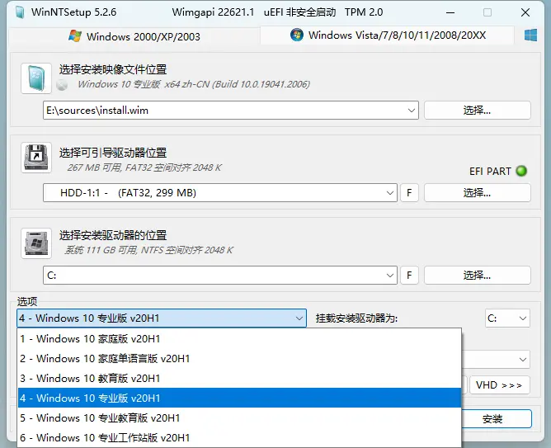Click the EFI PART label

pyautogui.click(x=490, y=171)
